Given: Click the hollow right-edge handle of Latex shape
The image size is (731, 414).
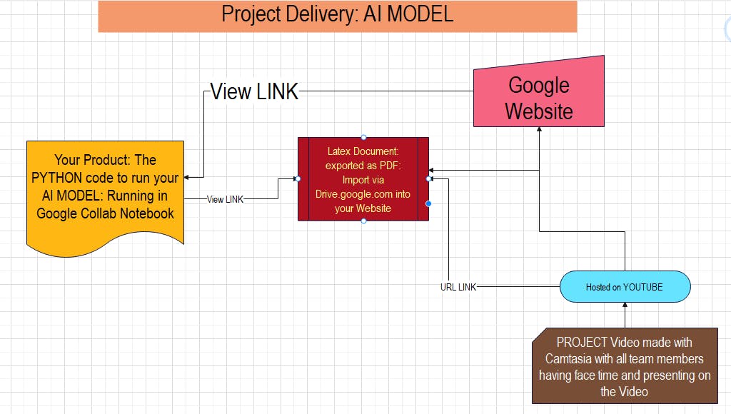Looking at the screenshot, I should (428, 178).
